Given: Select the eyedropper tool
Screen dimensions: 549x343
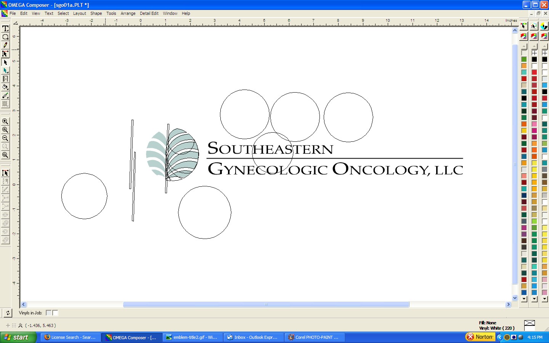Looking at the screenshot, I should [5, 96].
